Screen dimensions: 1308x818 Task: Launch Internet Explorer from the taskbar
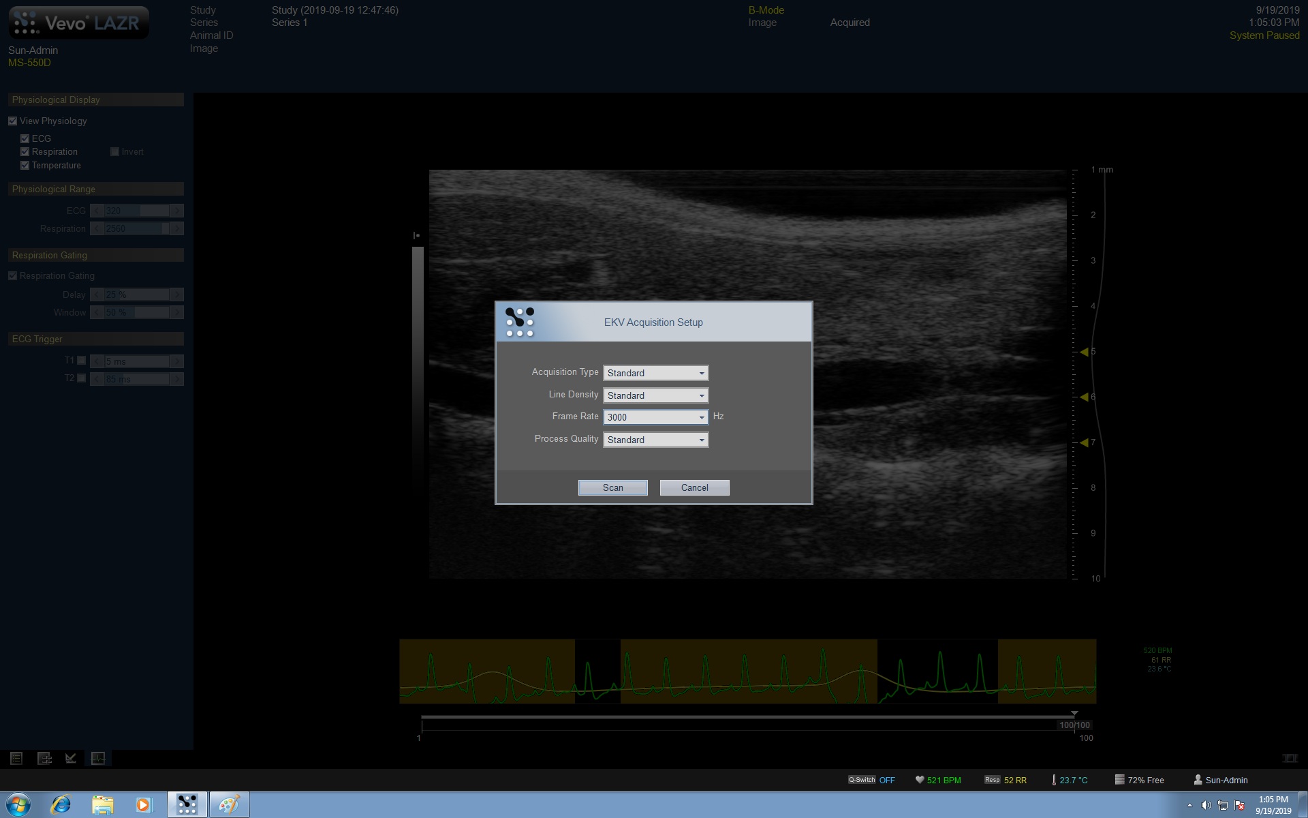click(x=61, y=804)
